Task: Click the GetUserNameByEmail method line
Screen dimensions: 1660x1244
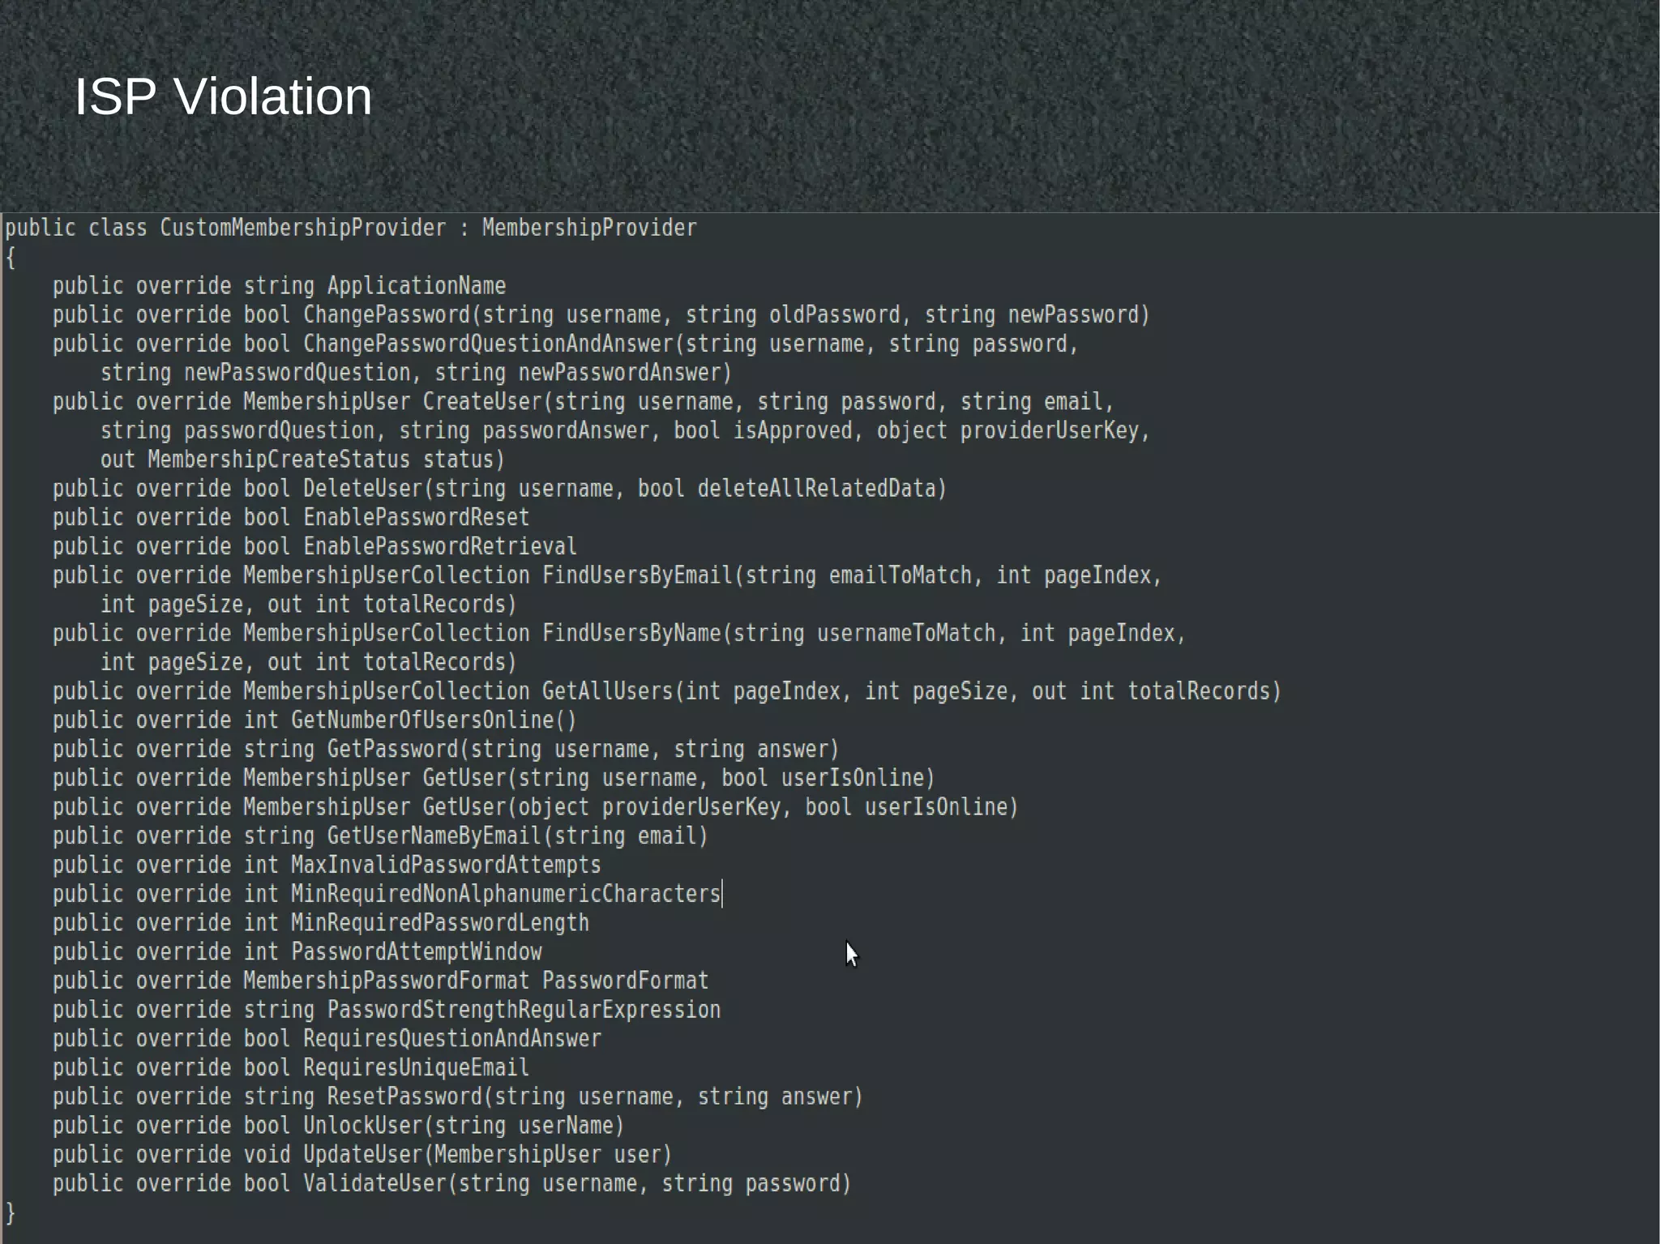Action: (x=380, y=836)
